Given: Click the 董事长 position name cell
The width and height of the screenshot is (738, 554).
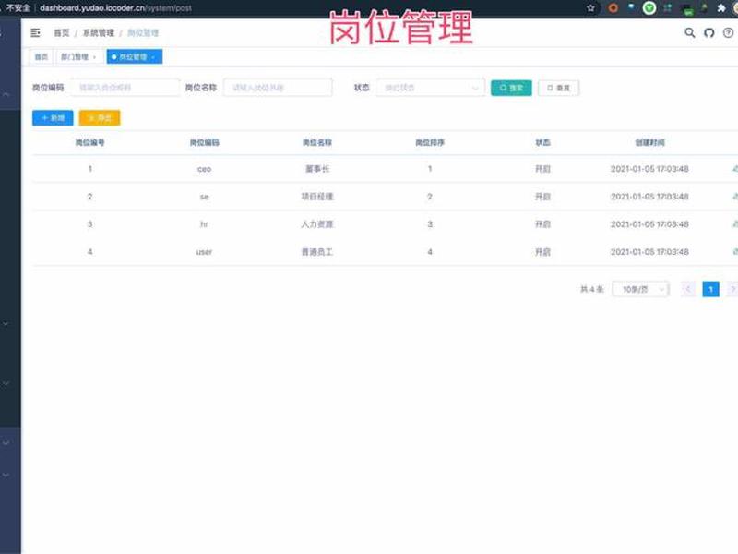Looking at the screenshot, I should coord(317,169).
